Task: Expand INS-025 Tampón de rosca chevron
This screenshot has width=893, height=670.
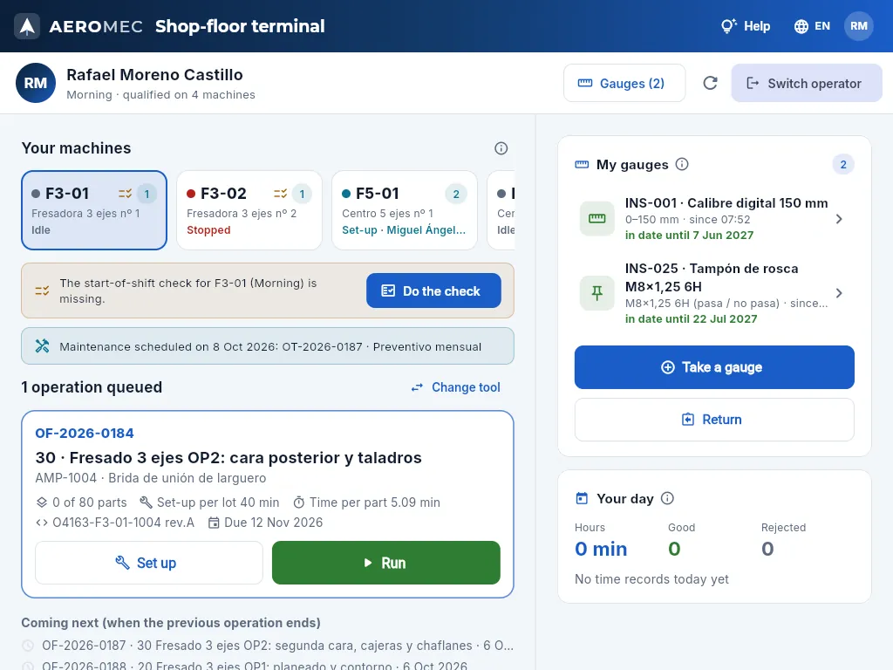Action: pyautogui.click(x=838, y=293)
